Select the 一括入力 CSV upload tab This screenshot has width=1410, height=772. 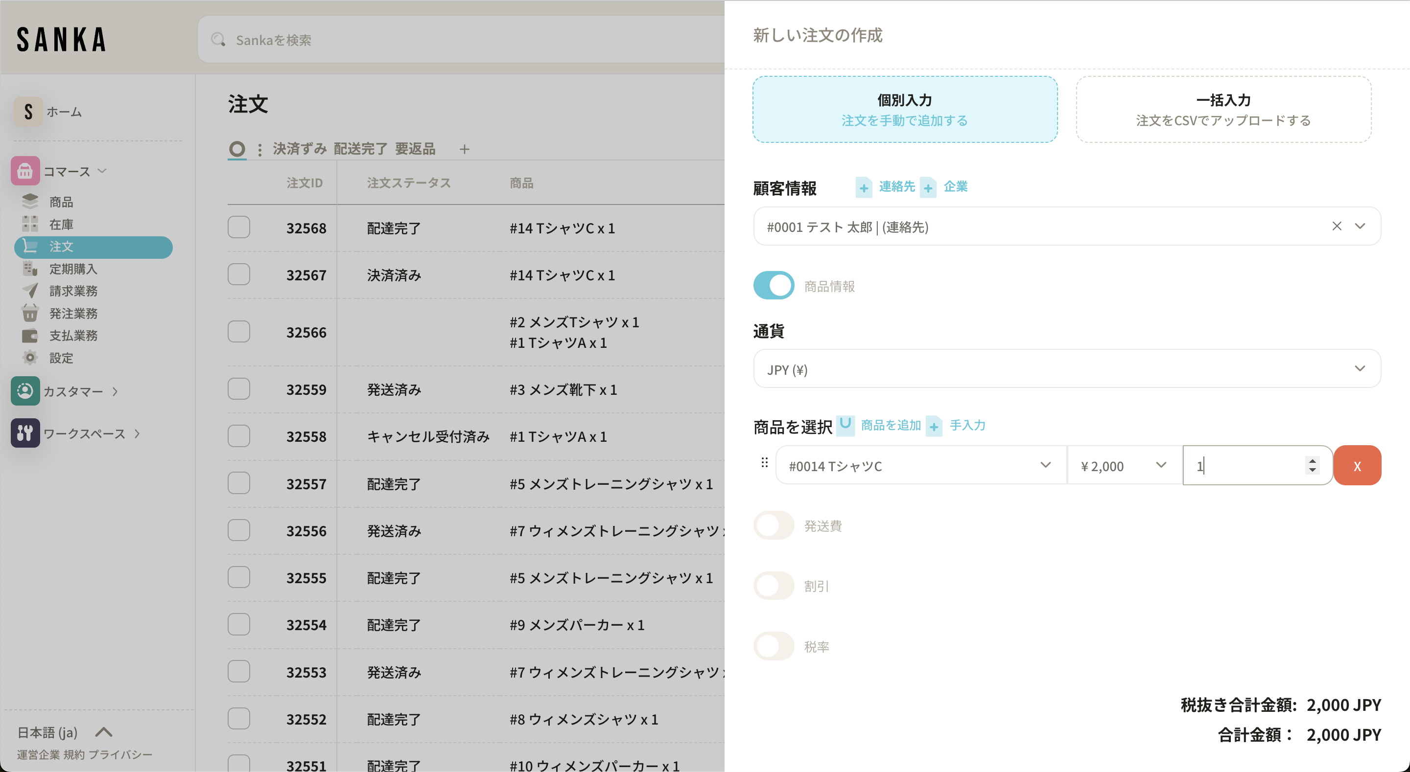tap(1223, 110)
